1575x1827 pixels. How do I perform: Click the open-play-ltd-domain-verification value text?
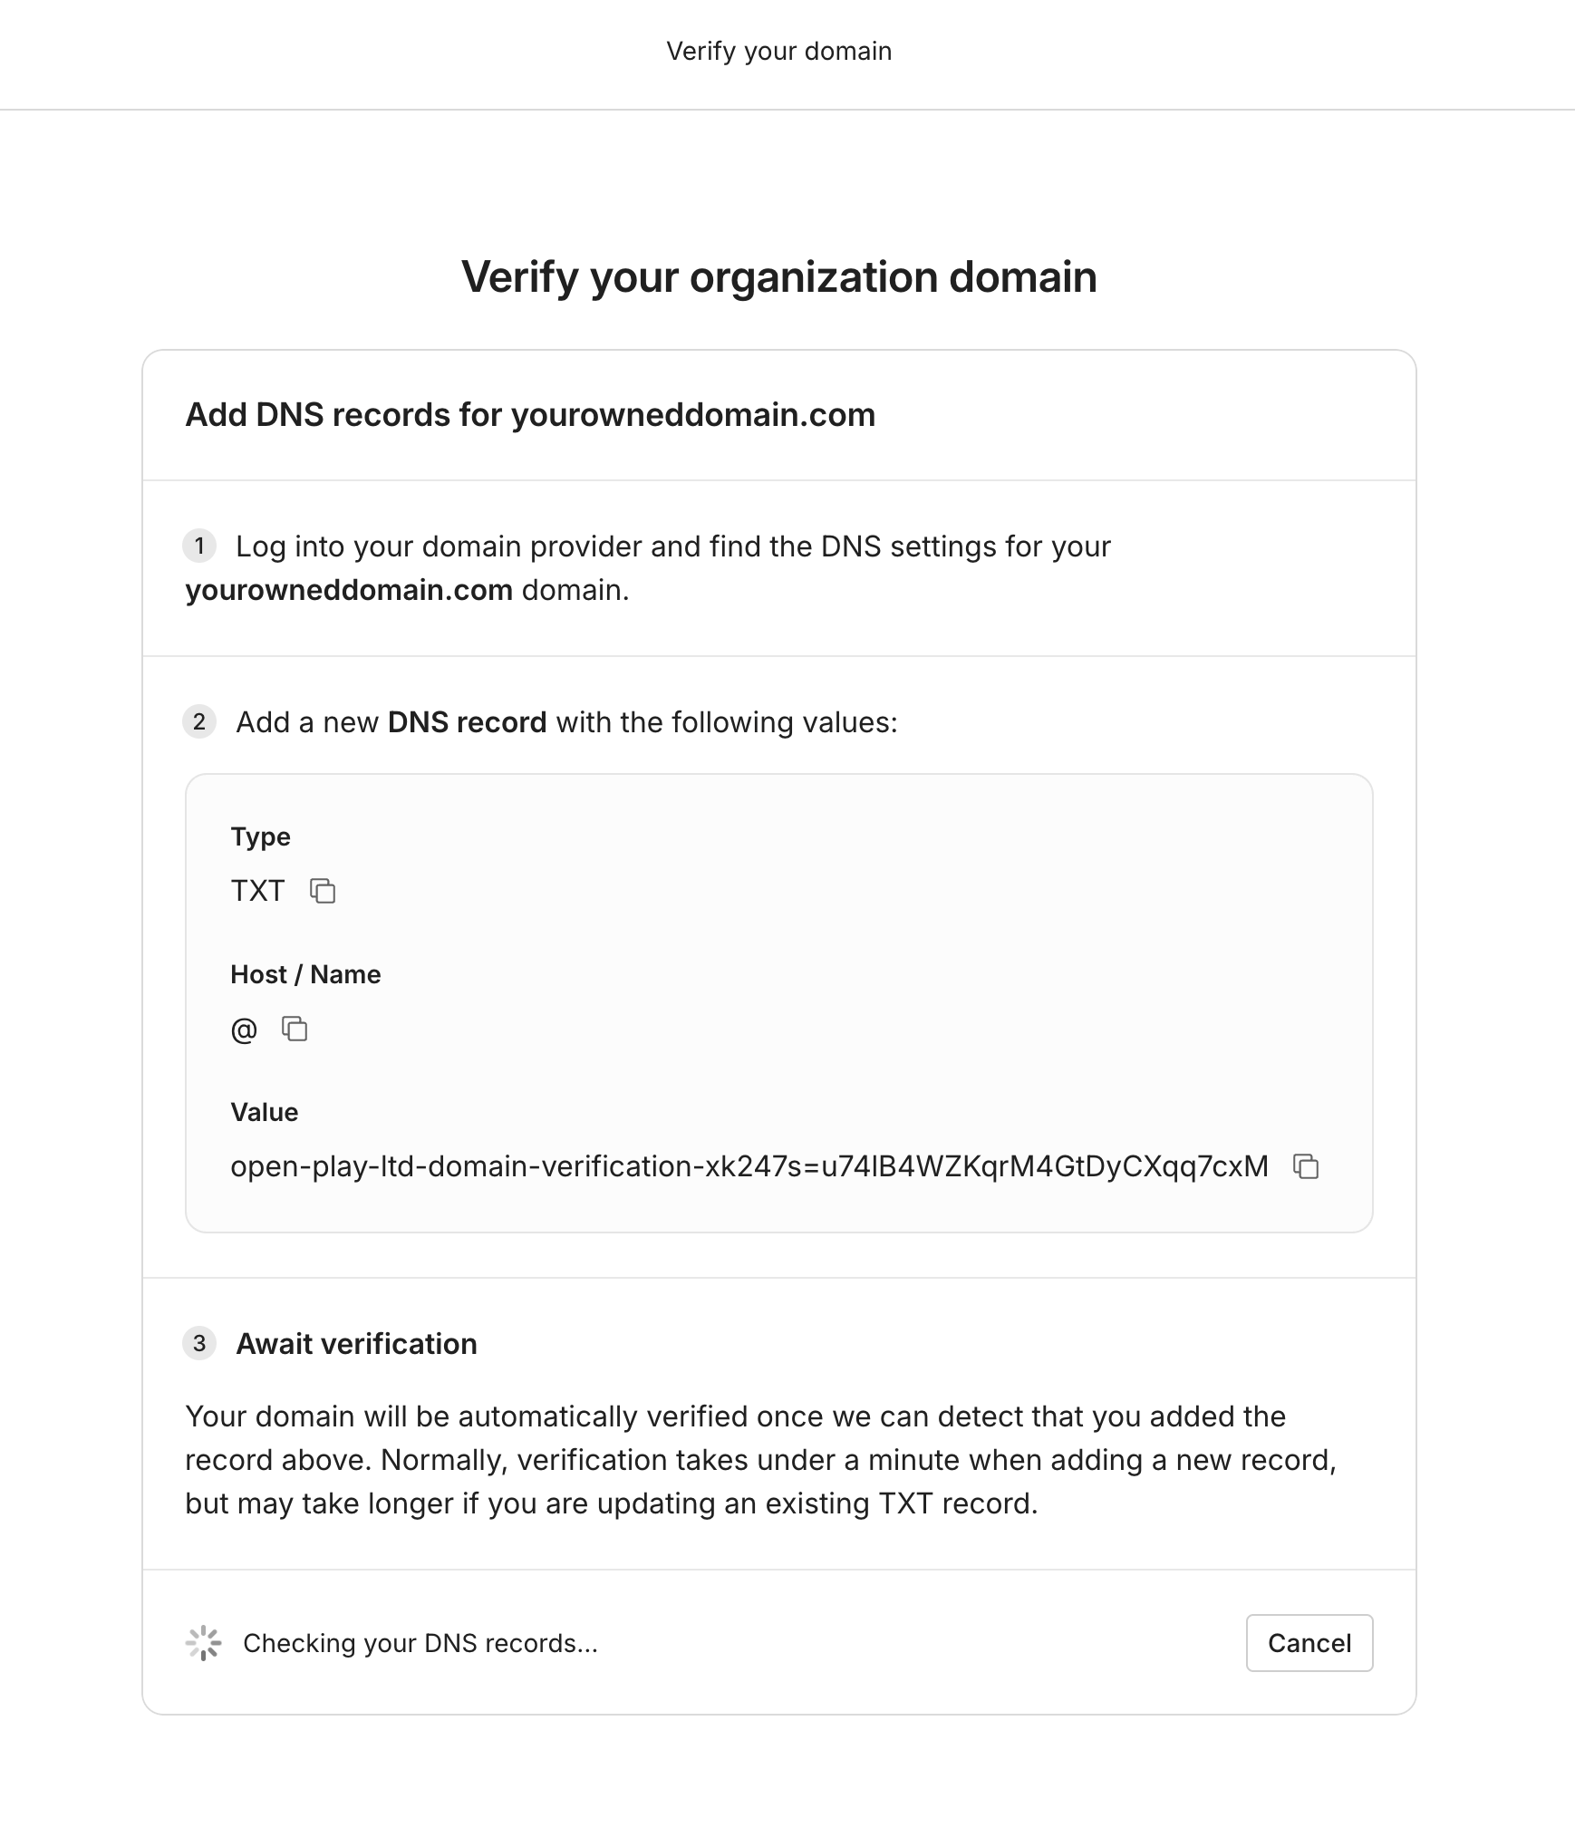(749, 1166)
